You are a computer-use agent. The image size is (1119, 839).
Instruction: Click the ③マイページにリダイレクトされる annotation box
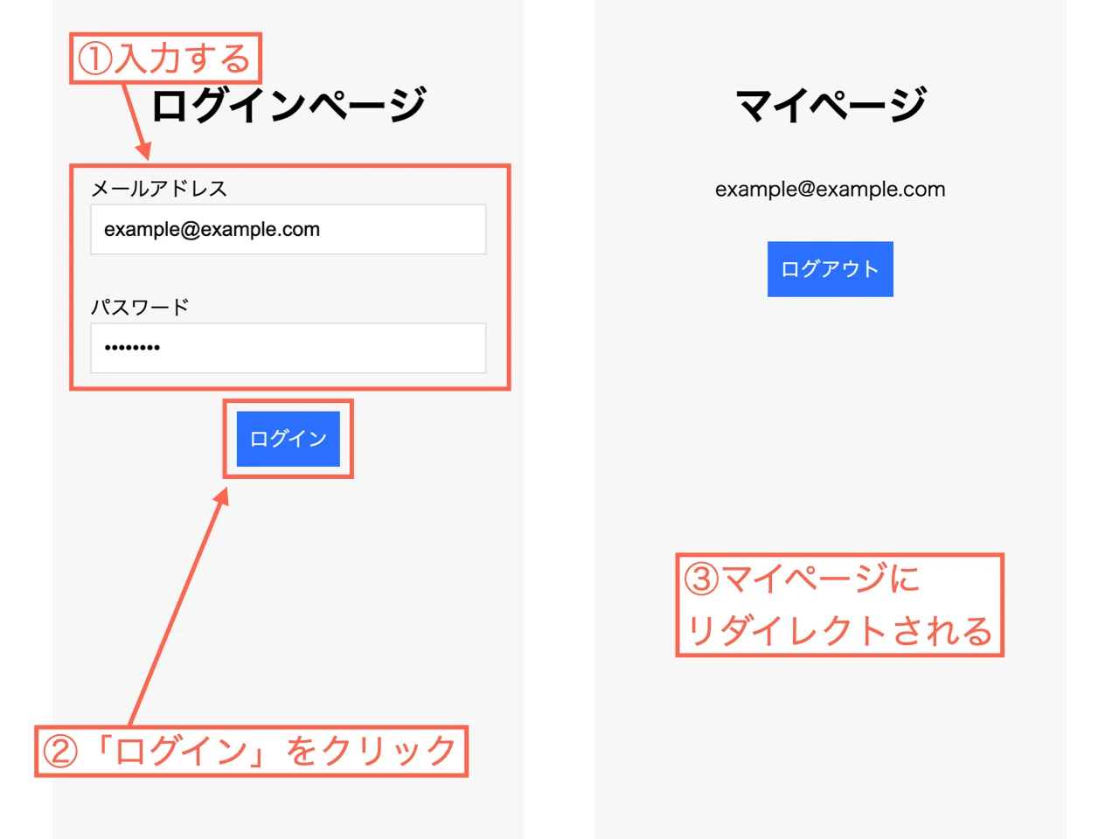coord(840,604)
